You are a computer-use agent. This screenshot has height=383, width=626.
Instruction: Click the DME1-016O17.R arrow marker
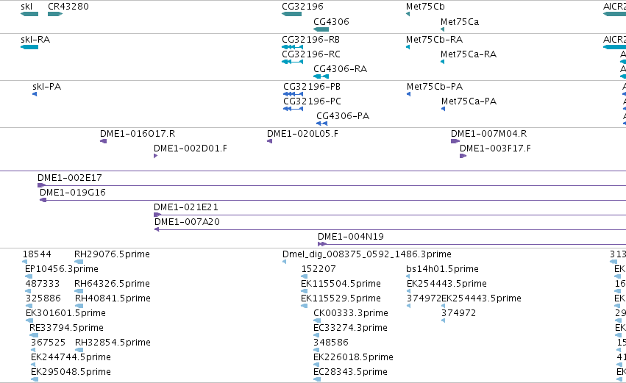pyautogui.click(x=104, y=141)
